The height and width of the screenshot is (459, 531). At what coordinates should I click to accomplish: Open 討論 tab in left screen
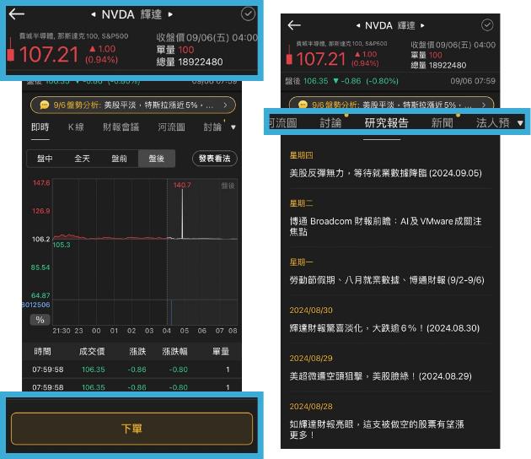point(212,127)
